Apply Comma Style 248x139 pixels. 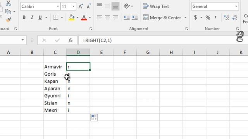pos(215,17)
